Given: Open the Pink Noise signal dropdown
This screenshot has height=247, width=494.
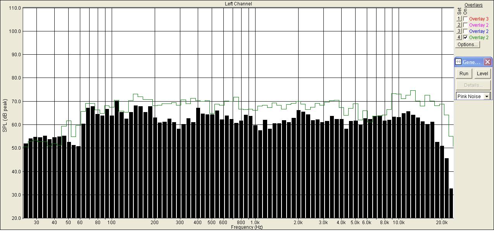Looking at the screenshot, I should point(487,96).
